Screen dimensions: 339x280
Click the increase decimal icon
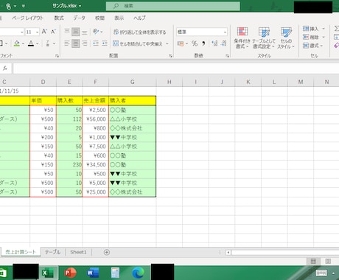tap(214, 43)
